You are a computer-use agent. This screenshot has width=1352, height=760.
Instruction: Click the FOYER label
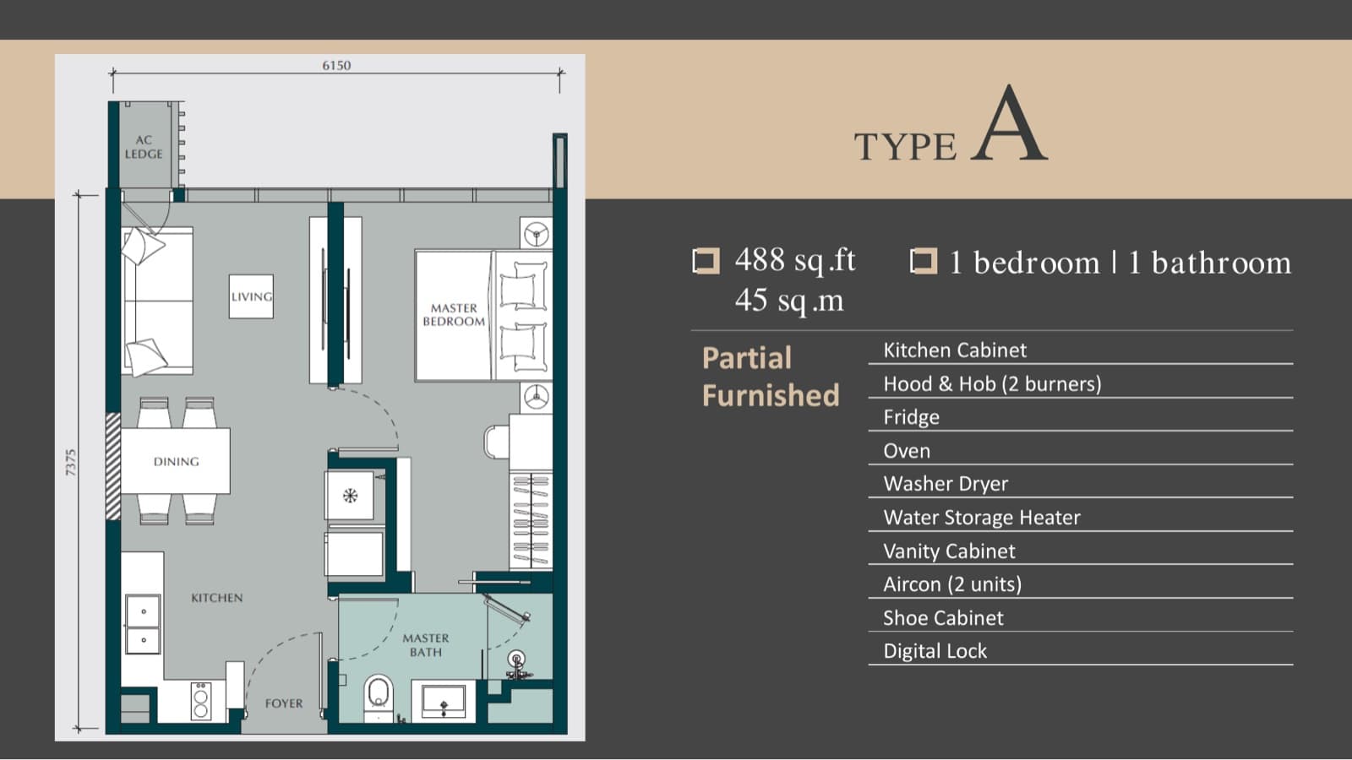283,703
